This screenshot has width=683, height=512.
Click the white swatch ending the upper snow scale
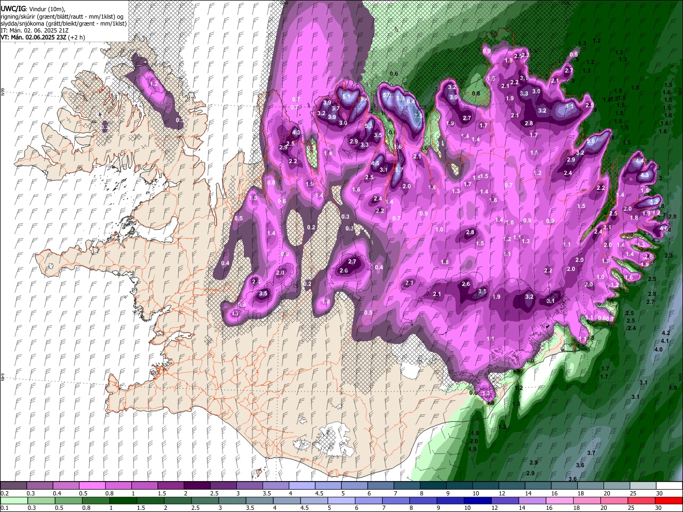669,485
